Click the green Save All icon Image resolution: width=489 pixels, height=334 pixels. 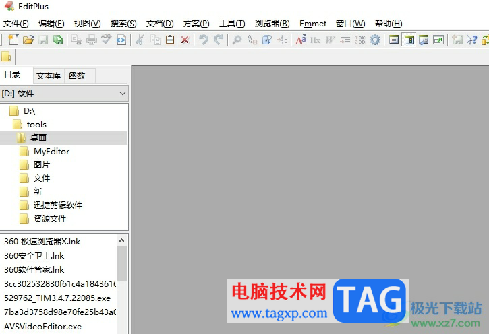click(x=58, y=40)
